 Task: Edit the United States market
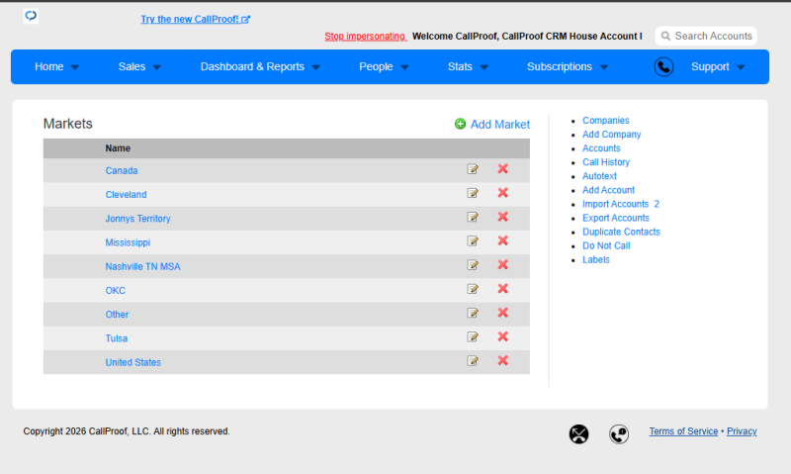coord(473,361)
